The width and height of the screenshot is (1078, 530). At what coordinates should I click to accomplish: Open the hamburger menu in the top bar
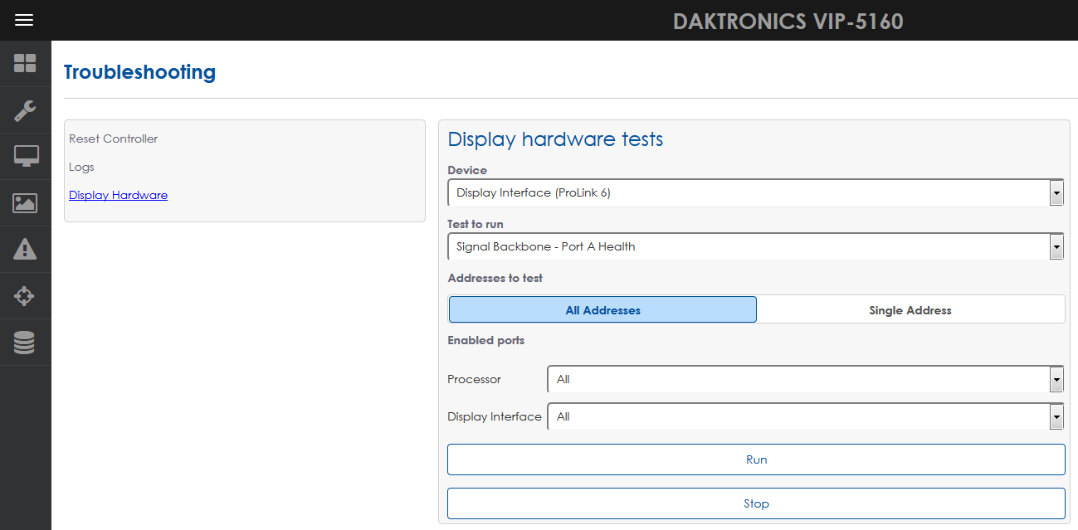[24, 20]
